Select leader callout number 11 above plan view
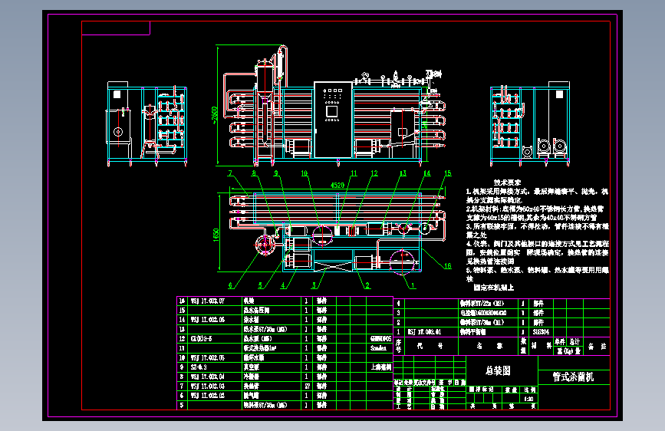Screen dimensions: 665x431 pyautogui.click(x=354, y=173)
